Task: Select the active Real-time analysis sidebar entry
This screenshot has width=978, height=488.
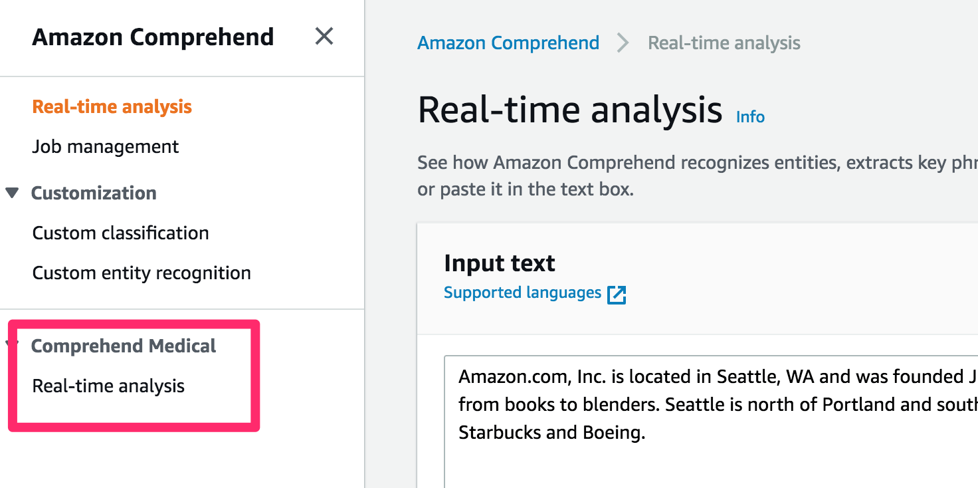Action: click(112, 106)
